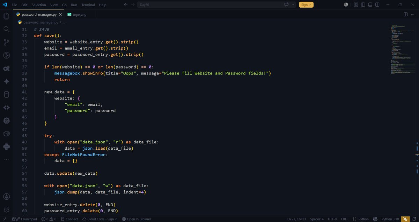The image size is (419, 222).
Task: Click the vertical scrollbar overview ruler
Action: 417,120
